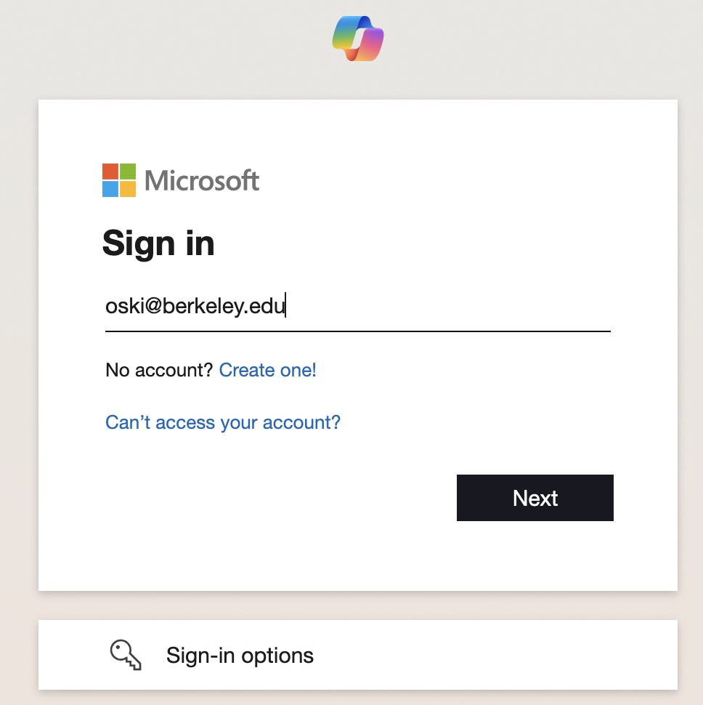
Task: Click the "Sign-in options" label
Action: [240, 656]
